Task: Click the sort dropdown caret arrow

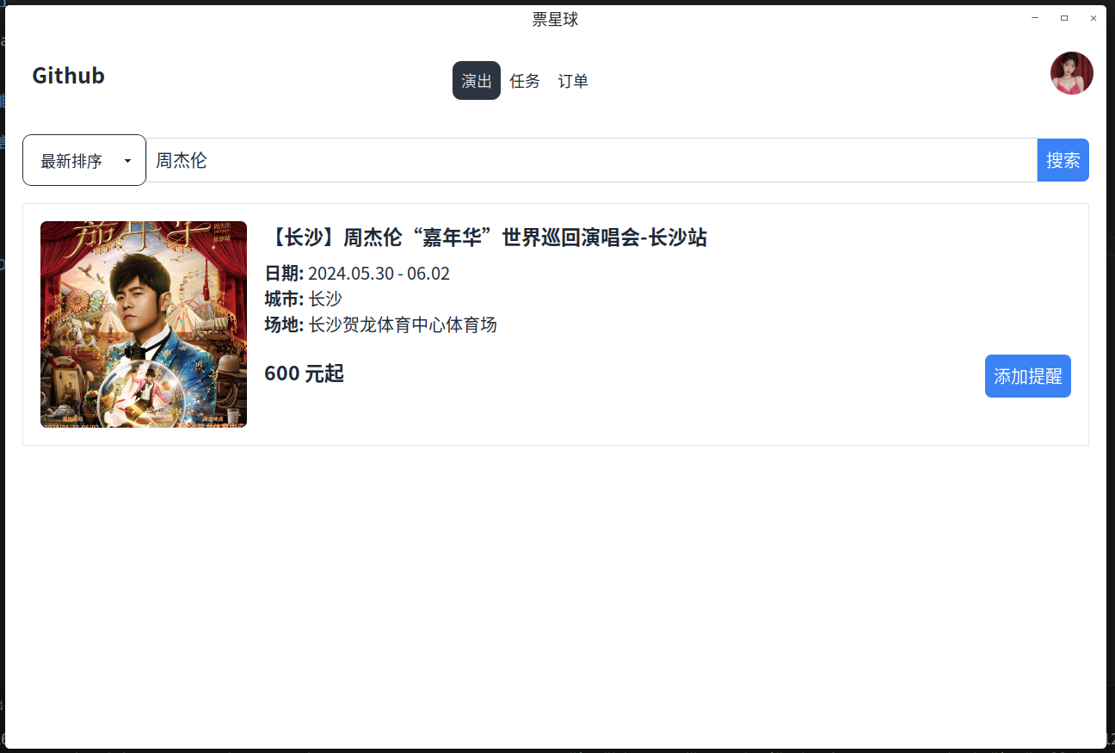Action: (x=127, y=161)
